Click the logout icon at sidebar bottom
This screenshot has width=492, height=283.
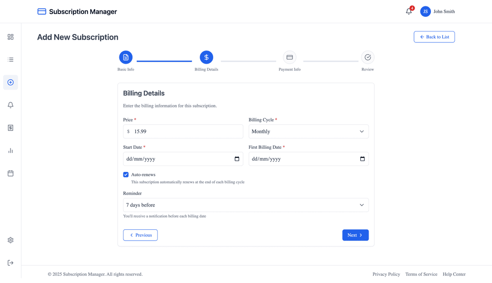10,263
